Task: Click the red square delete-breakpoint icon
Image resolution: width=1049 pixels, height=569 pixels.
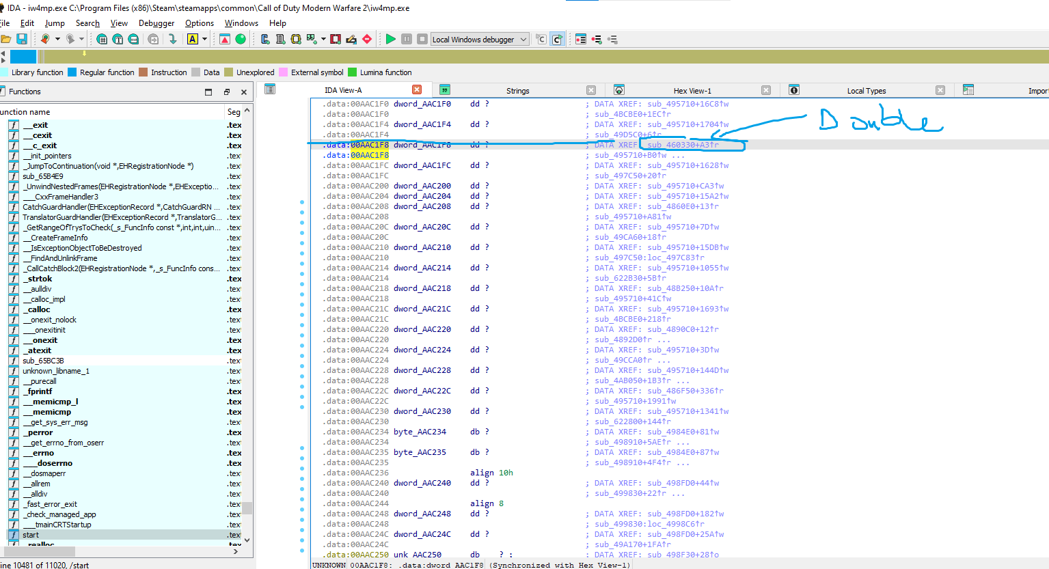Action: [x=336, y=39]
